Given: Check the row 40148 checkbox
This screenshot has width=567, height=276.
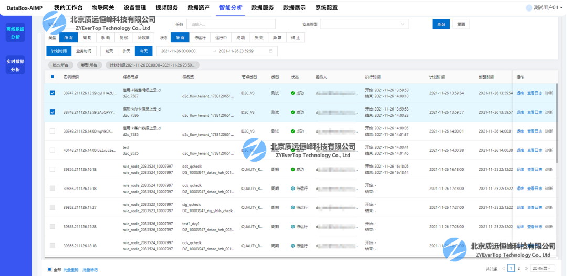Looking at the screenshot, I should click(x=52, y=150).
